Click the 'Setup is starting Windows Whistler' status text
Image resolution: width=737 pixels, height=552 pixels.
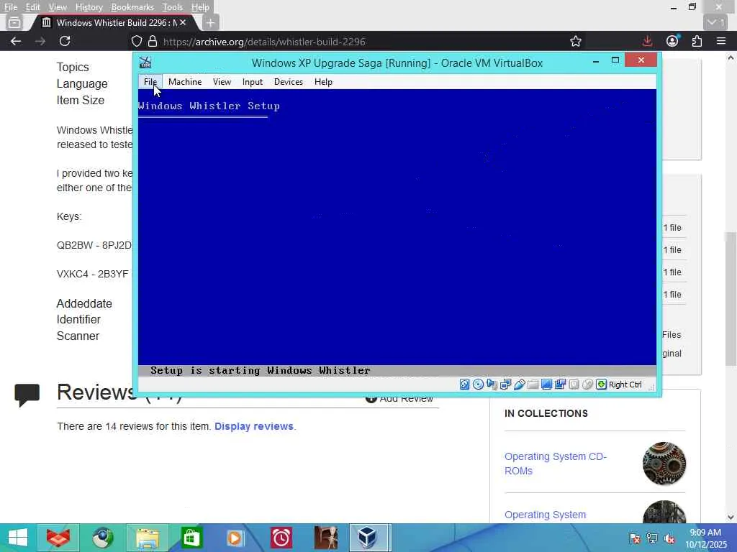[261, 370]
